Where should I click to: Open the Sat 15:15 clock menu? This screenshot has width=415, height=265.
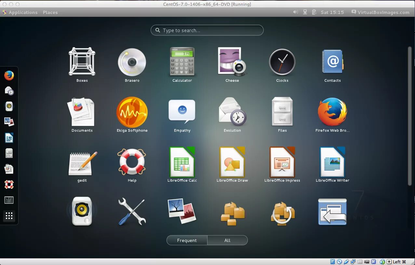[332, 12]
